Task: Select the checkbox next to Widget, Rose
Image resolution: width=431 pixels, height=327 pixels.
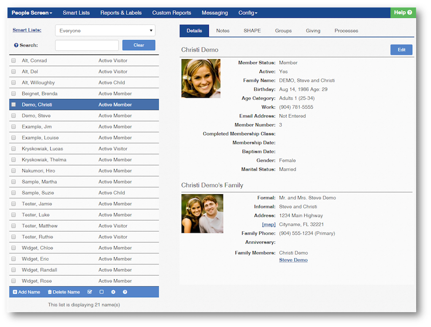Action: (x=13, y=281)
